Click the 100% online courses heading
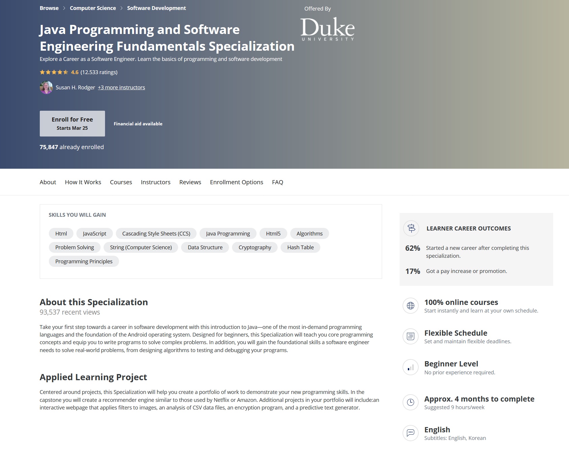 click(x=461, y=302)
